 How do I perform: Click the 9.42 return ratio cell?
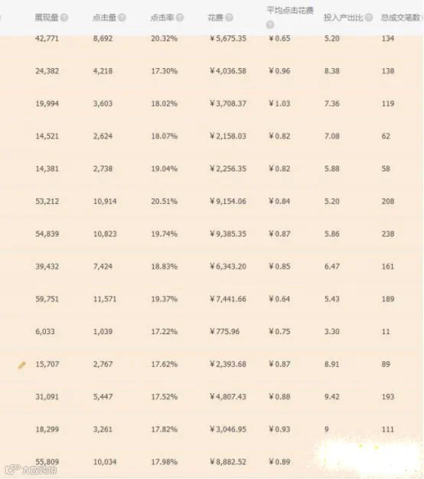[332, 397]
